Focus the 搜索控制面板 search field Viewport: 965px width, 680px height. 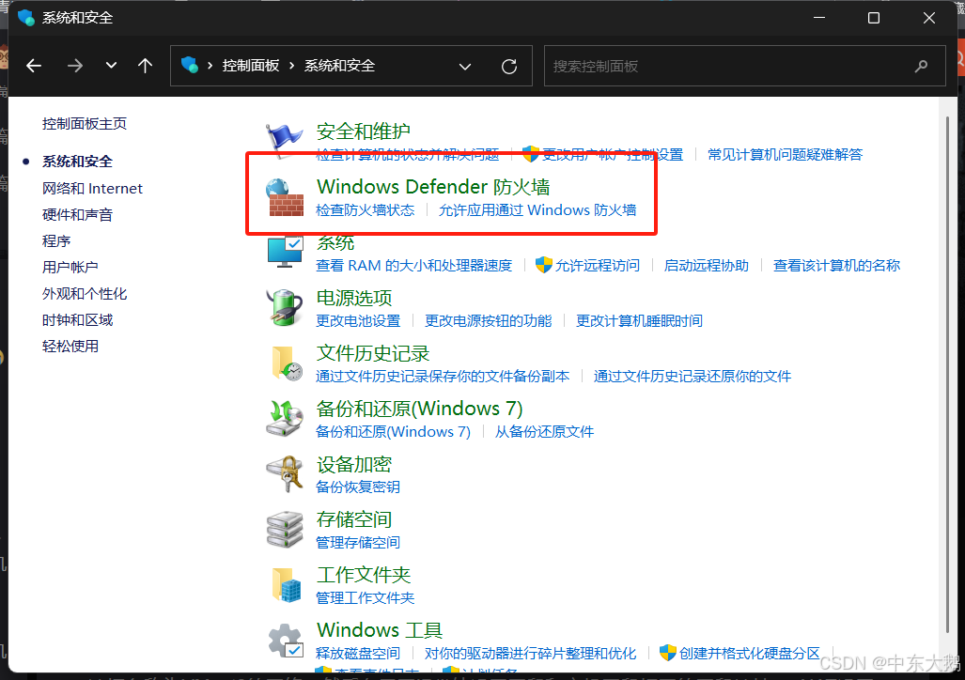tap(745, 66)
